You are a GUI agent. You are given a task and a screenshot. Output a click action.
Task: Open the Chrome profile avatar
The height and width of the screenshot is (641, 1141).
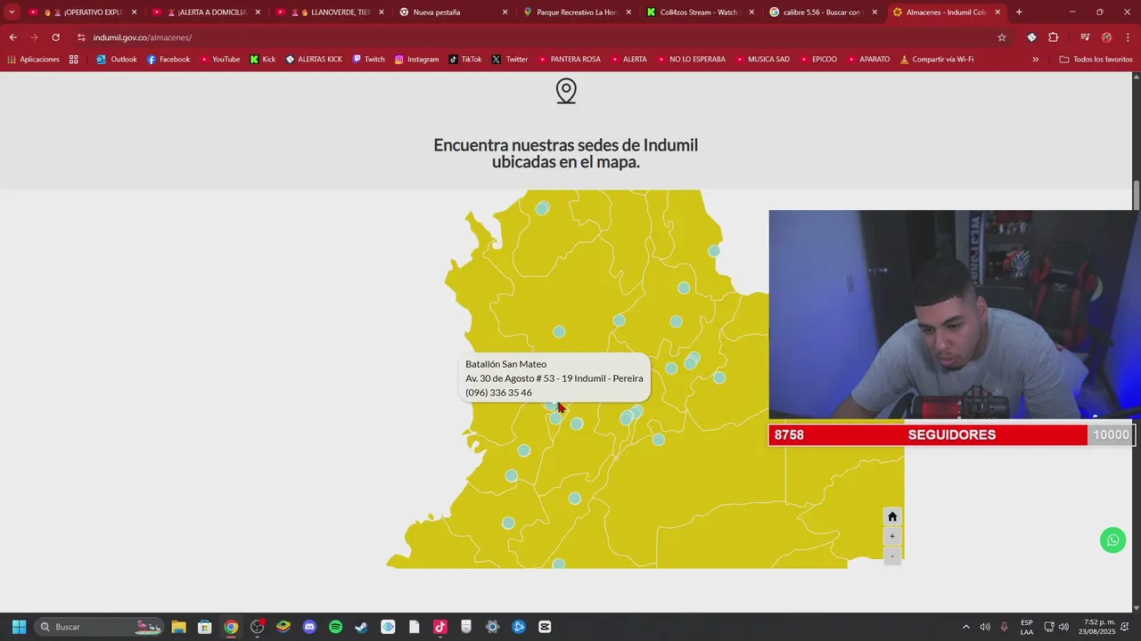1106,37
